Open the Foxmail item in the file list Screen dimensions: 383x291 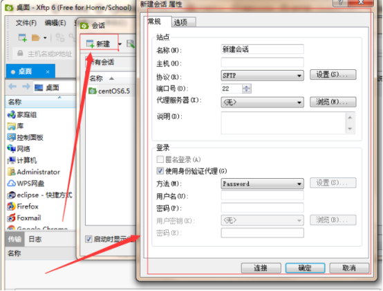[x=24, y=218]
